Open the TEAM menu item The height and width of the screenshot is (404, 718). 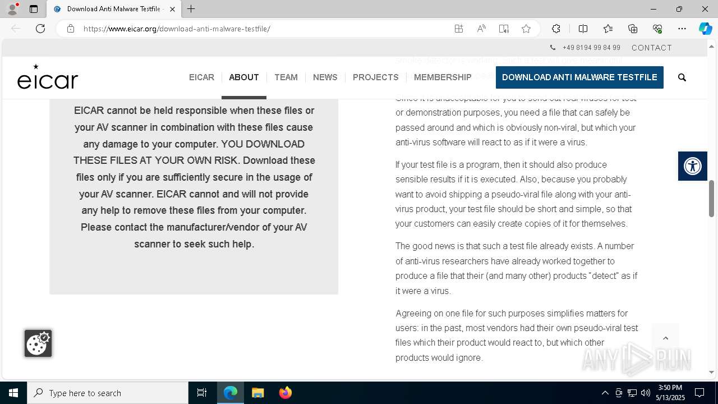click(286, 77)
